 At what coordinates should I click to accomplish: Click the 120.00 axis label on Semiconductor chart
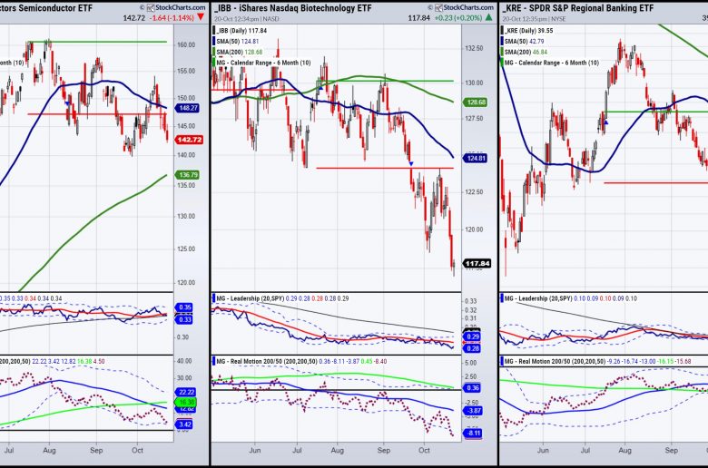[x=186, y=282]
